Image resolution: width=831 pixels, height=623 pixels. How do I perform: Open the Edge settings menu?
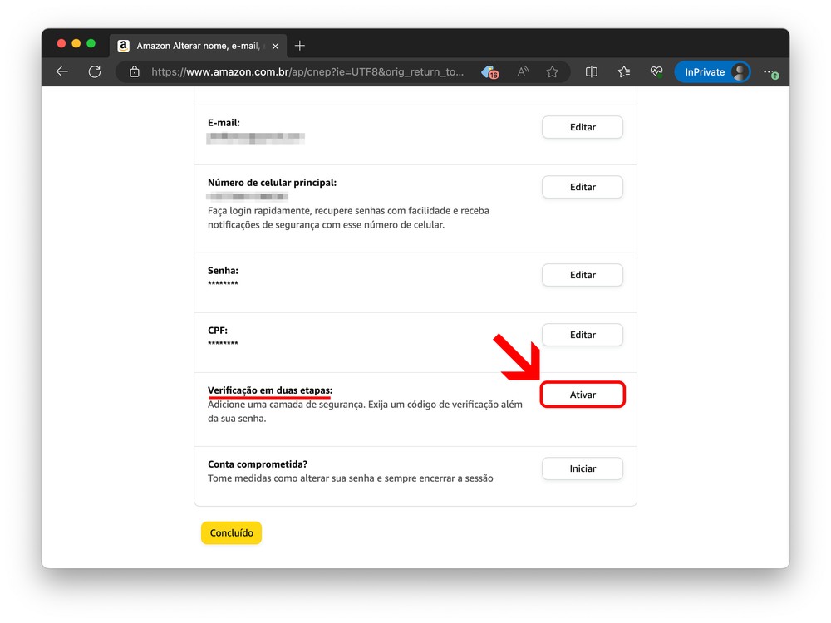[770, 72]
